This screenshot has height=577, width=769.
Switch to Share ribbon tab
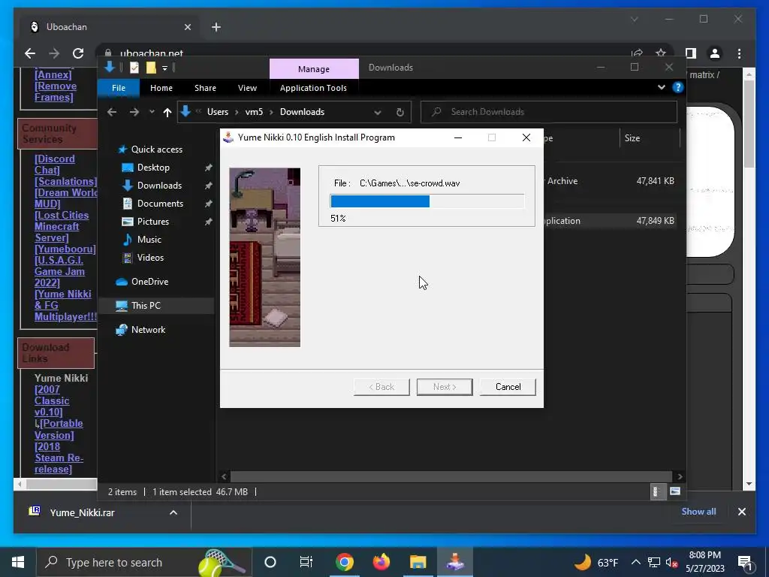click(205, 88)
